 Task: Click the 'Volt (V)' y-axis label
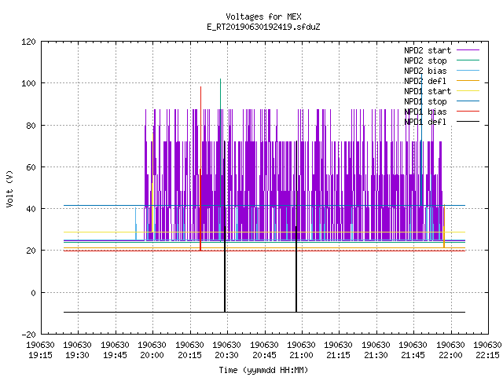(x=9, y=188)
